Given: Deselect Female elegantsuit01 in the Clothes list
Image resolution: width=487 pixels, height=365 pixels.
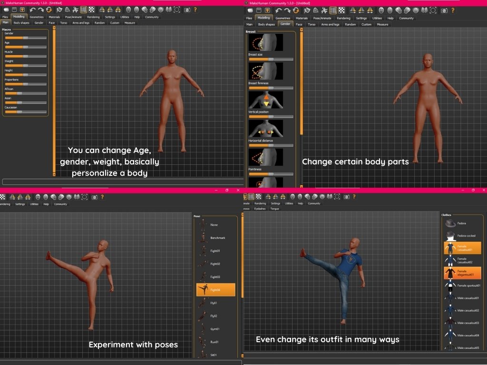Looking at the screenshot, I should (462, 273).
